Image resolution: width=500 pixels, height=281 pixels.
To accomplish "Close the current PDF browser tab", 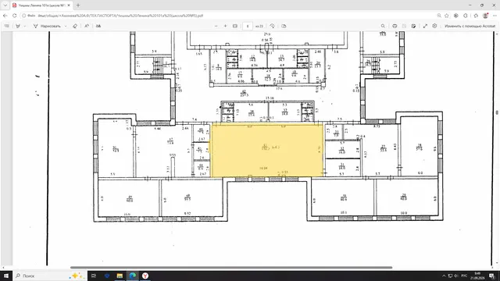I will point(69,5).
